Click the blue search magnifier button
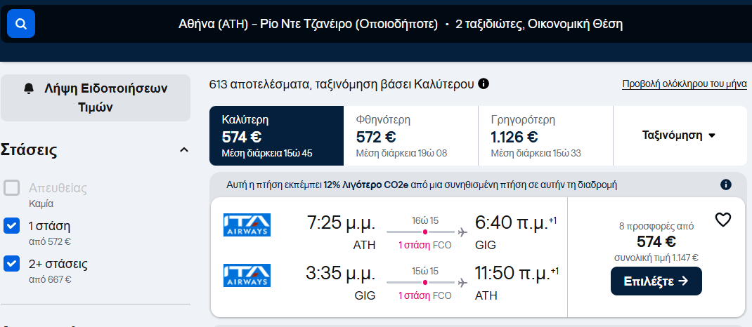Viewport: 752px width, 327px height. coord(21,25)
